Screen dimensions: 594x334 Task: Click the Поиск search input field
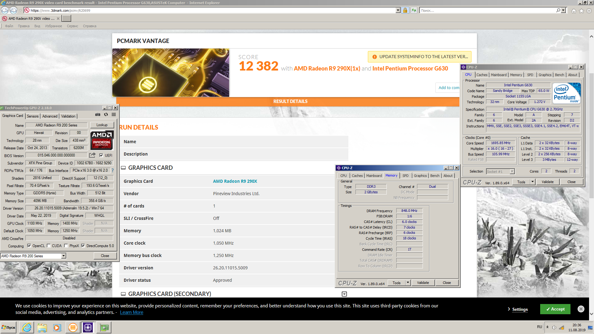click(487, 10)
